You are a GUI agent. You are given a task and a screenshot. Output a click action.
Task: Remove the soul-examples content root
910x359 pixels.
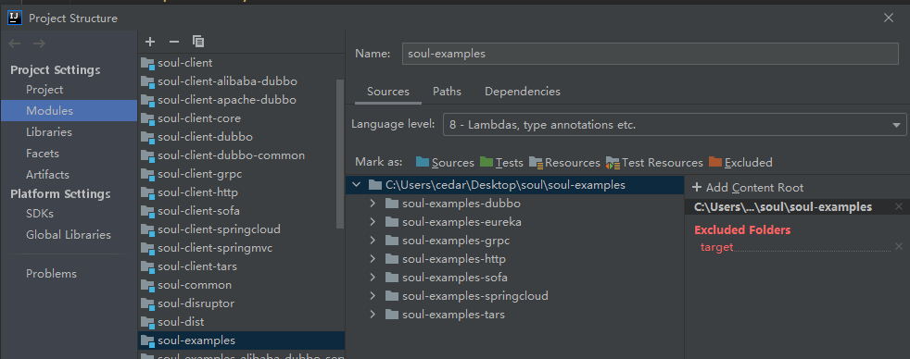pyautogui.click(x=898, y=206)
